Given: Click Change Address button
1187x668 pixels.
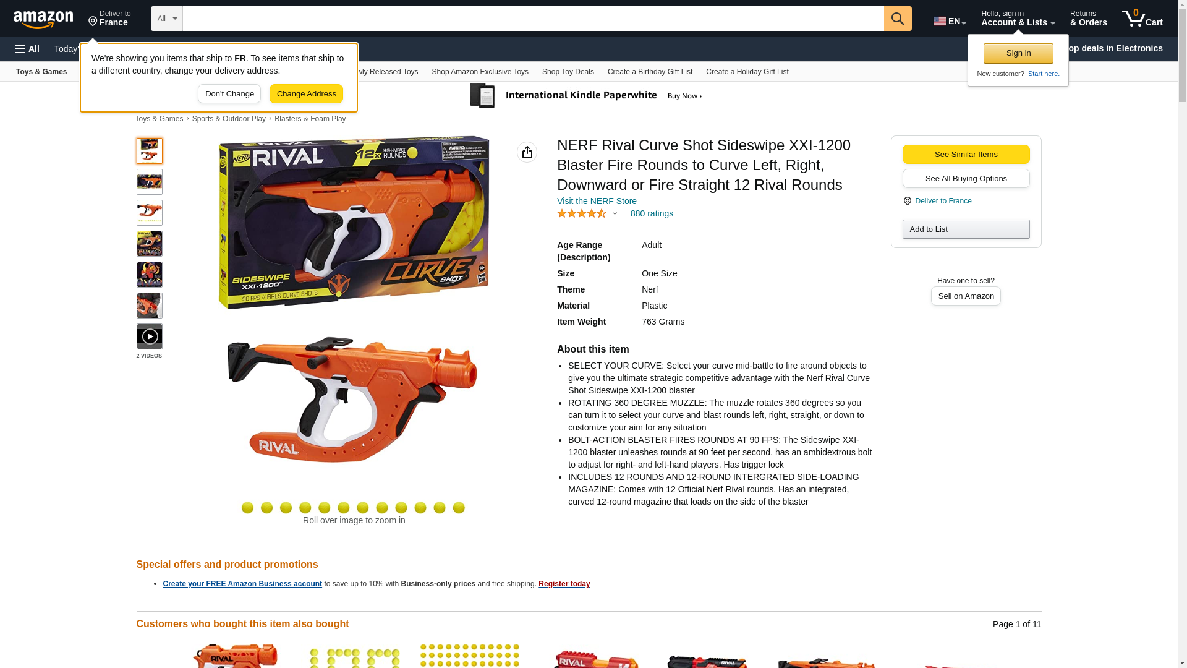Looking at the screenshot, I should pyautogui.click(x=306, y=94).
